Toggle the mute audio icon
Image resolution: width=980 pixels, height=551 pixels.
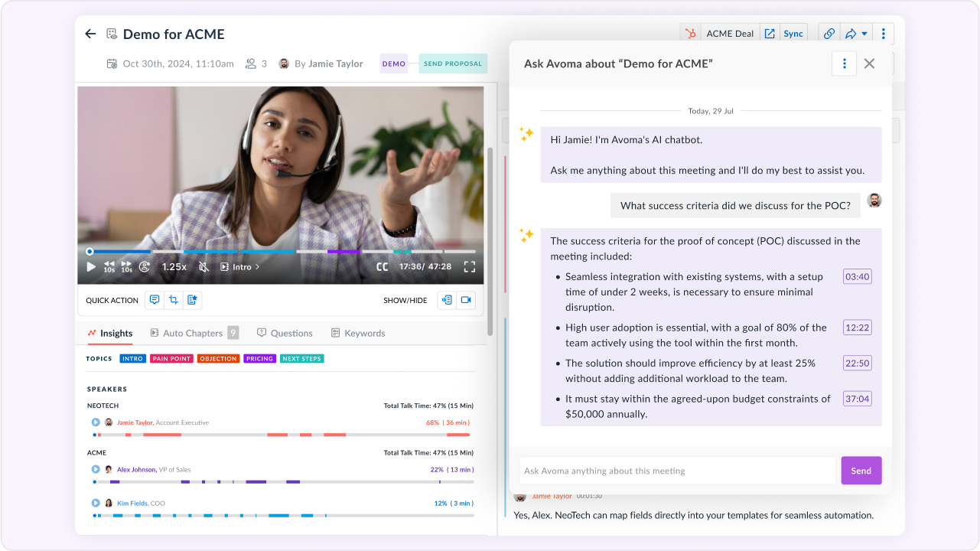click(x=203, y=267)
